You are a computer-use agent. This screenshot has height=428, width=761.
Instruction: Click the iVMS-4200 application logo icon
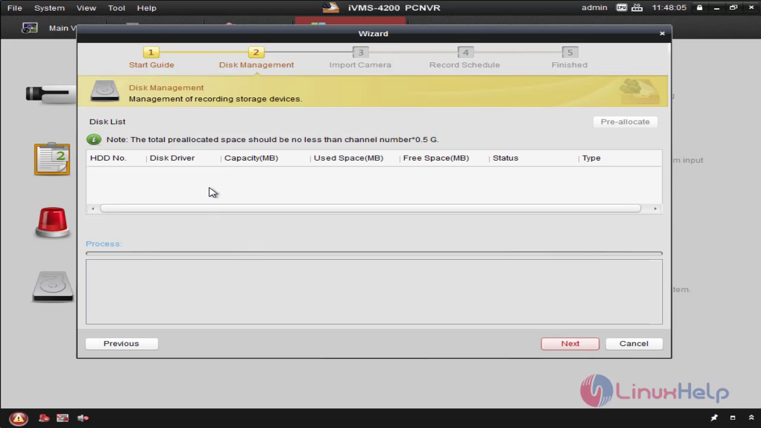coord(331,8)
